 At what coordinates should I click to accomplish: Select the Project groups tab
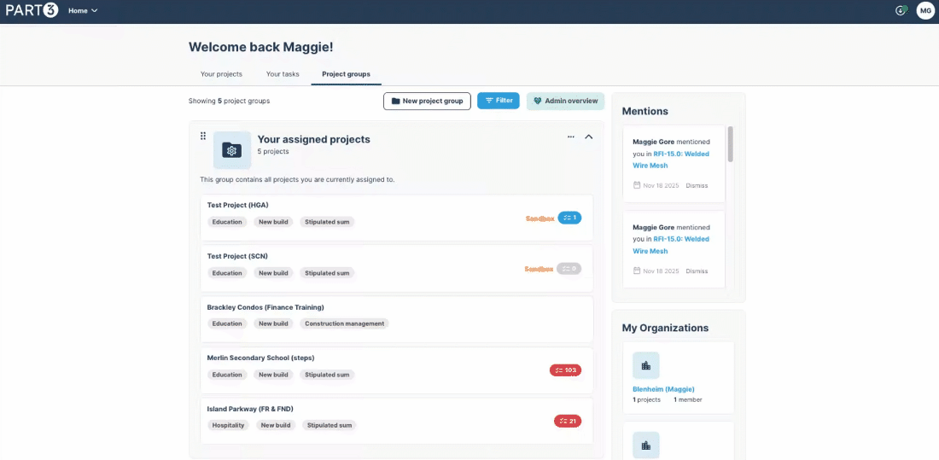coord(346,74)
